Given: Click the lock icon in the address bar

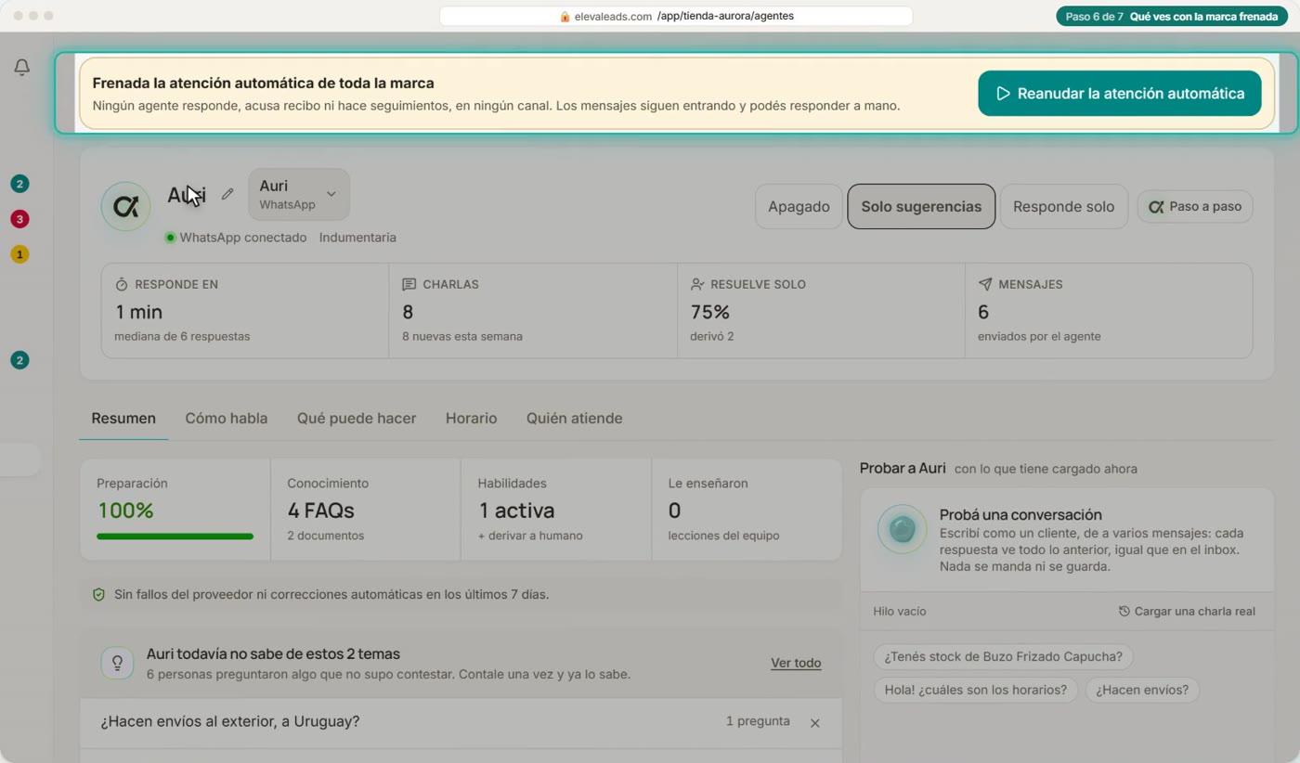Looking at the screenshot, I should (x=565, y=16).
